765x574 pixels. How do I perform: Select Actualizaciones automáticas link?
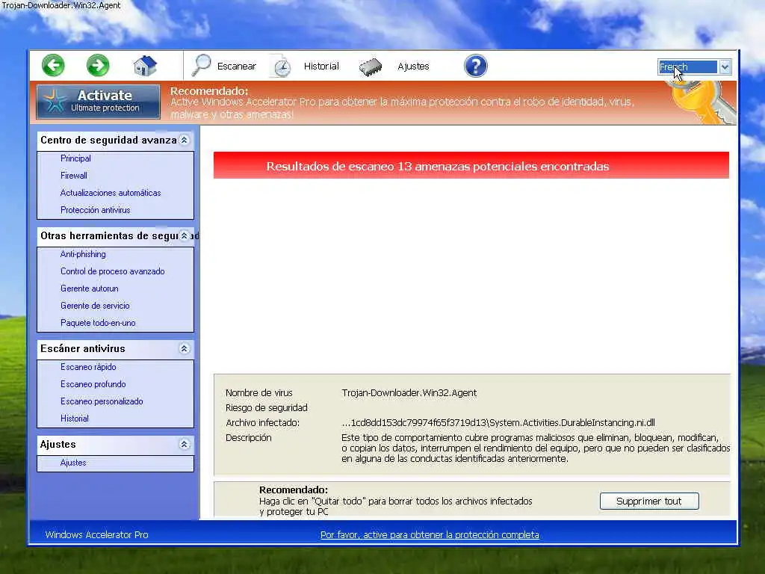coord(111,193)
